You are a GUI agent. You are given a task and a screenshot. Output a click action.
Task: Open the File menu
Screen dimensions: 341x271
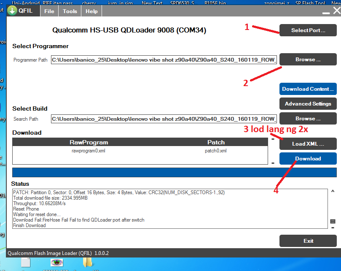tap(49, 11)
